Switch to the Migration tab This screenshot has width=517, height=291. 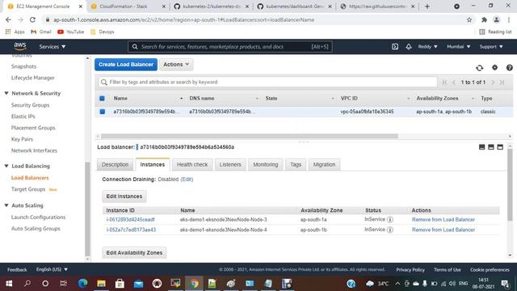tap(324, 164)
